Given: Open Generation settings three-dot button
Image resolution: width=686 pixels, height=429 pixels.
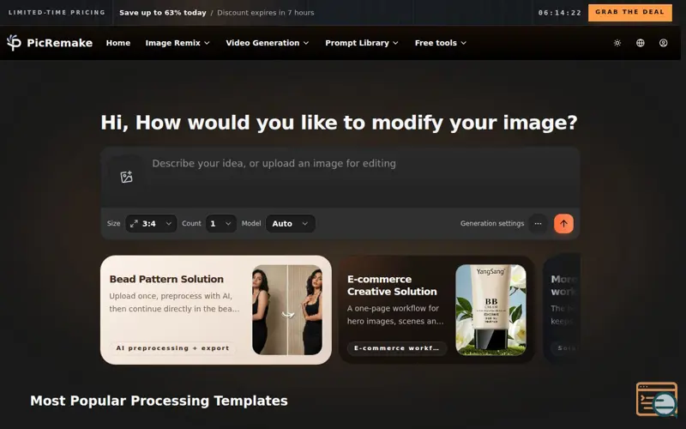Looking at the screenshot, I should [538, 224].
